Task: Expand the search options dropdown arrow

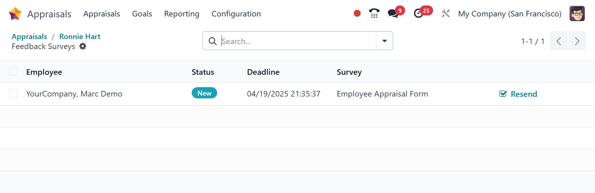Action: [384, 41]
